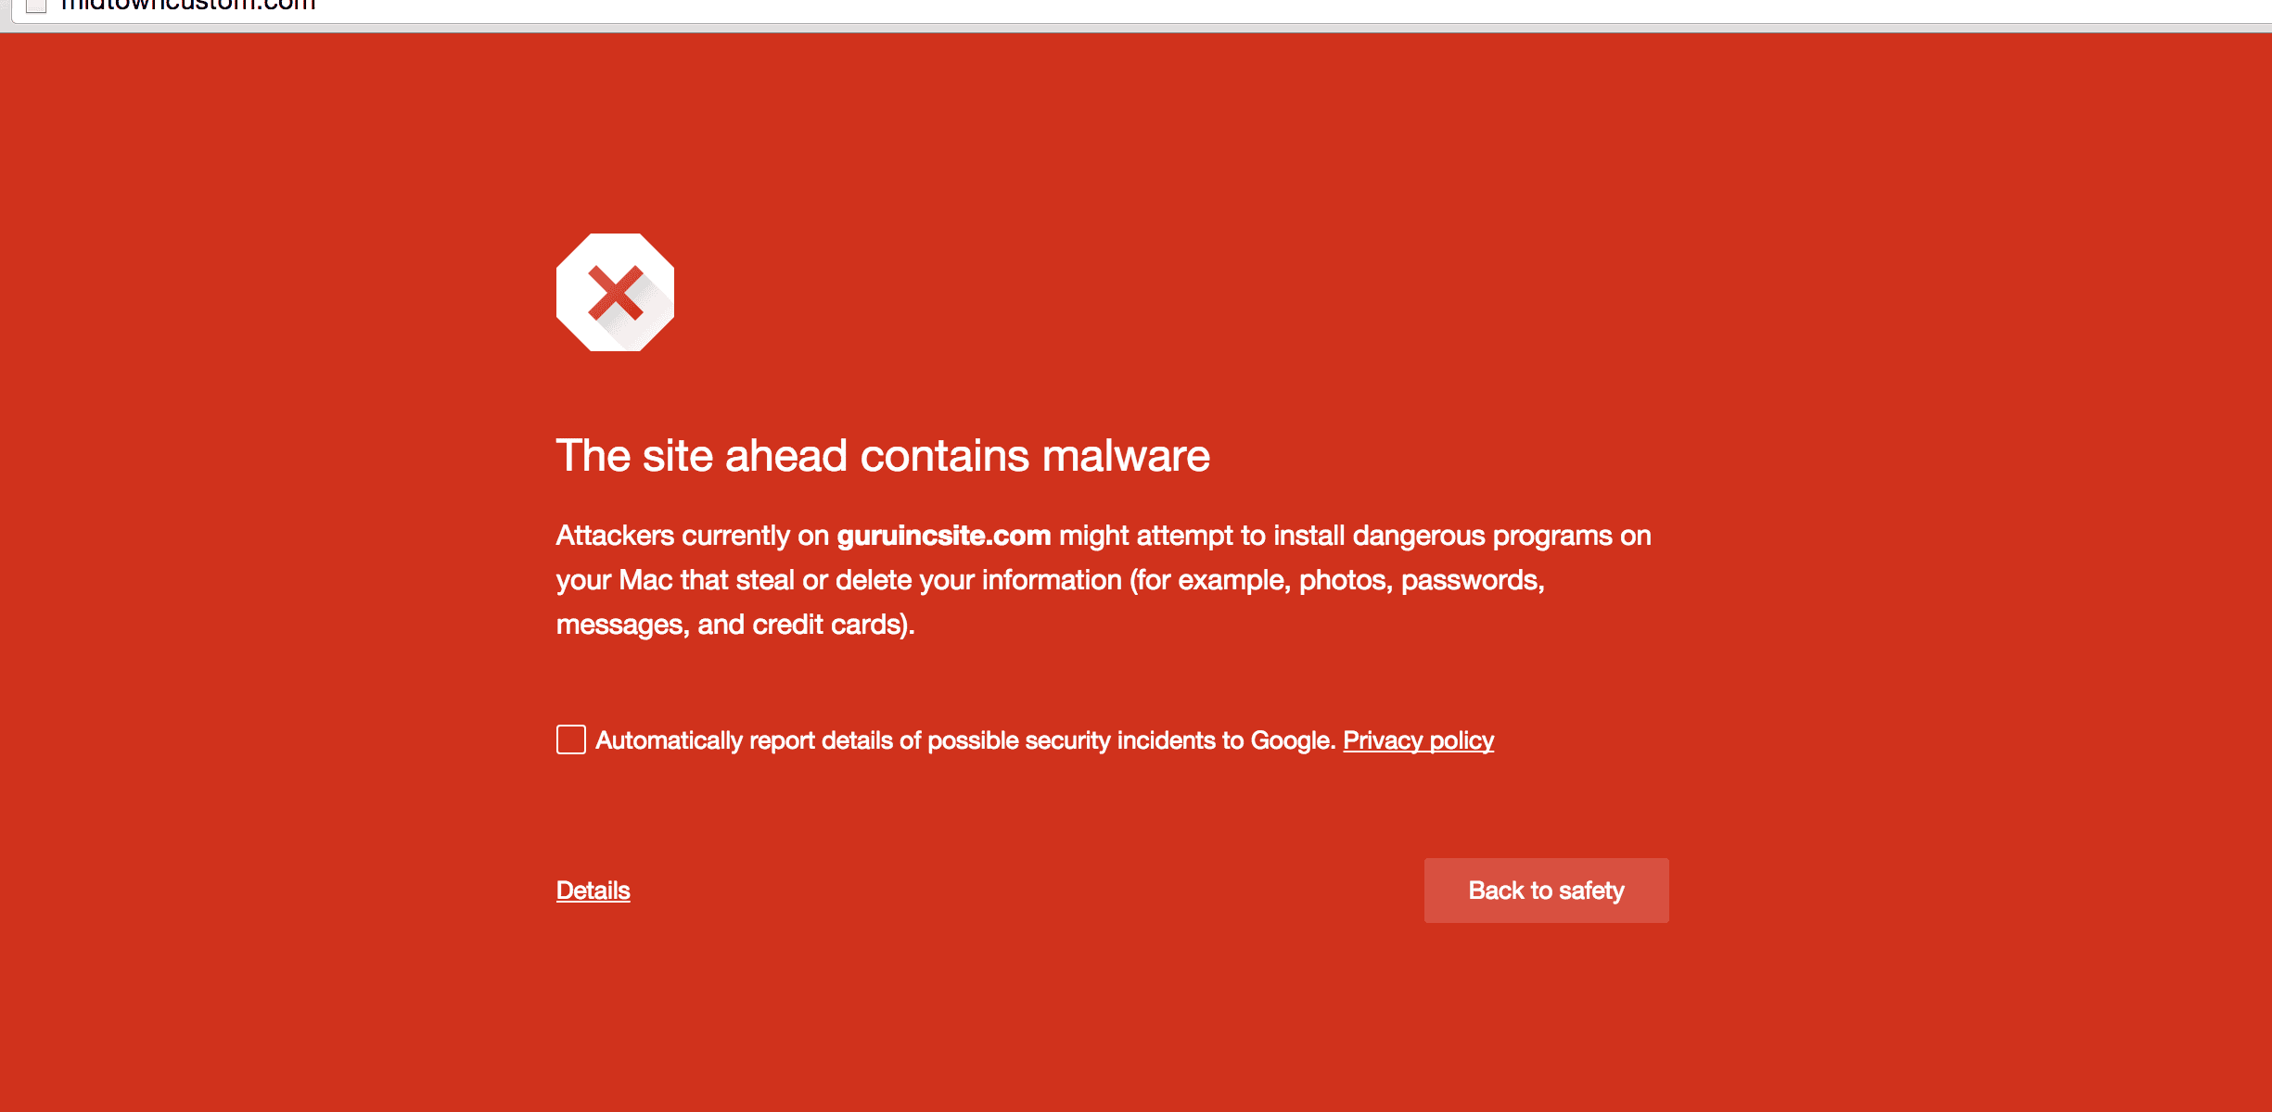Click the midtowncustom.com URL text
This screenshot has width=2272, height=1112.
pyautogui.click(x=188, y=5)
